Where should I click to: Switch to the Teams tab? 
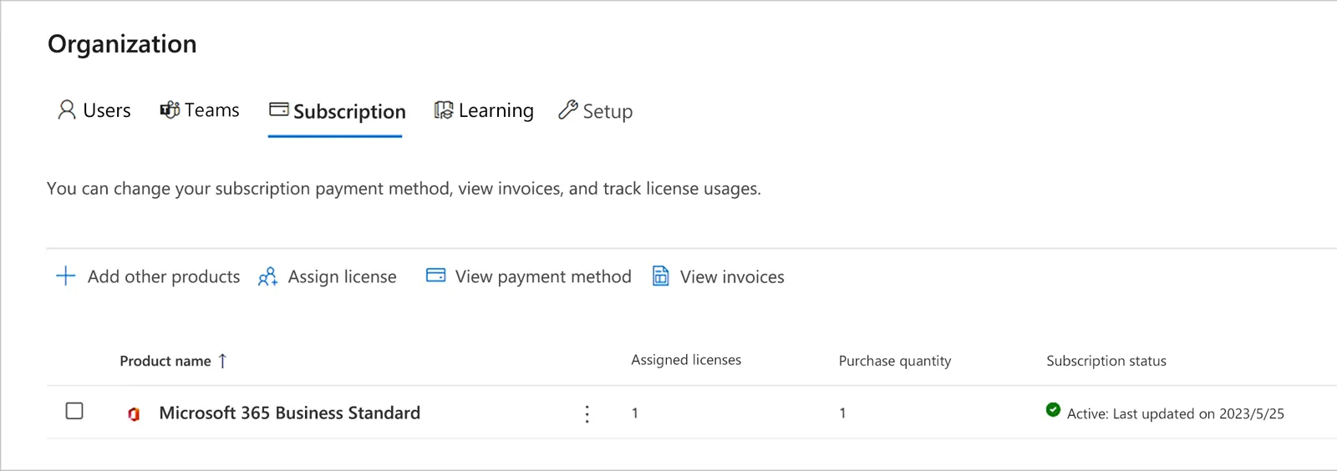tap(200, 110)
